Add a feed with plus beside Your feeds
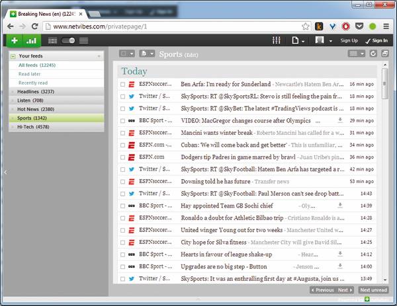Viewport: 397px width, 306px height. [99, 56]
